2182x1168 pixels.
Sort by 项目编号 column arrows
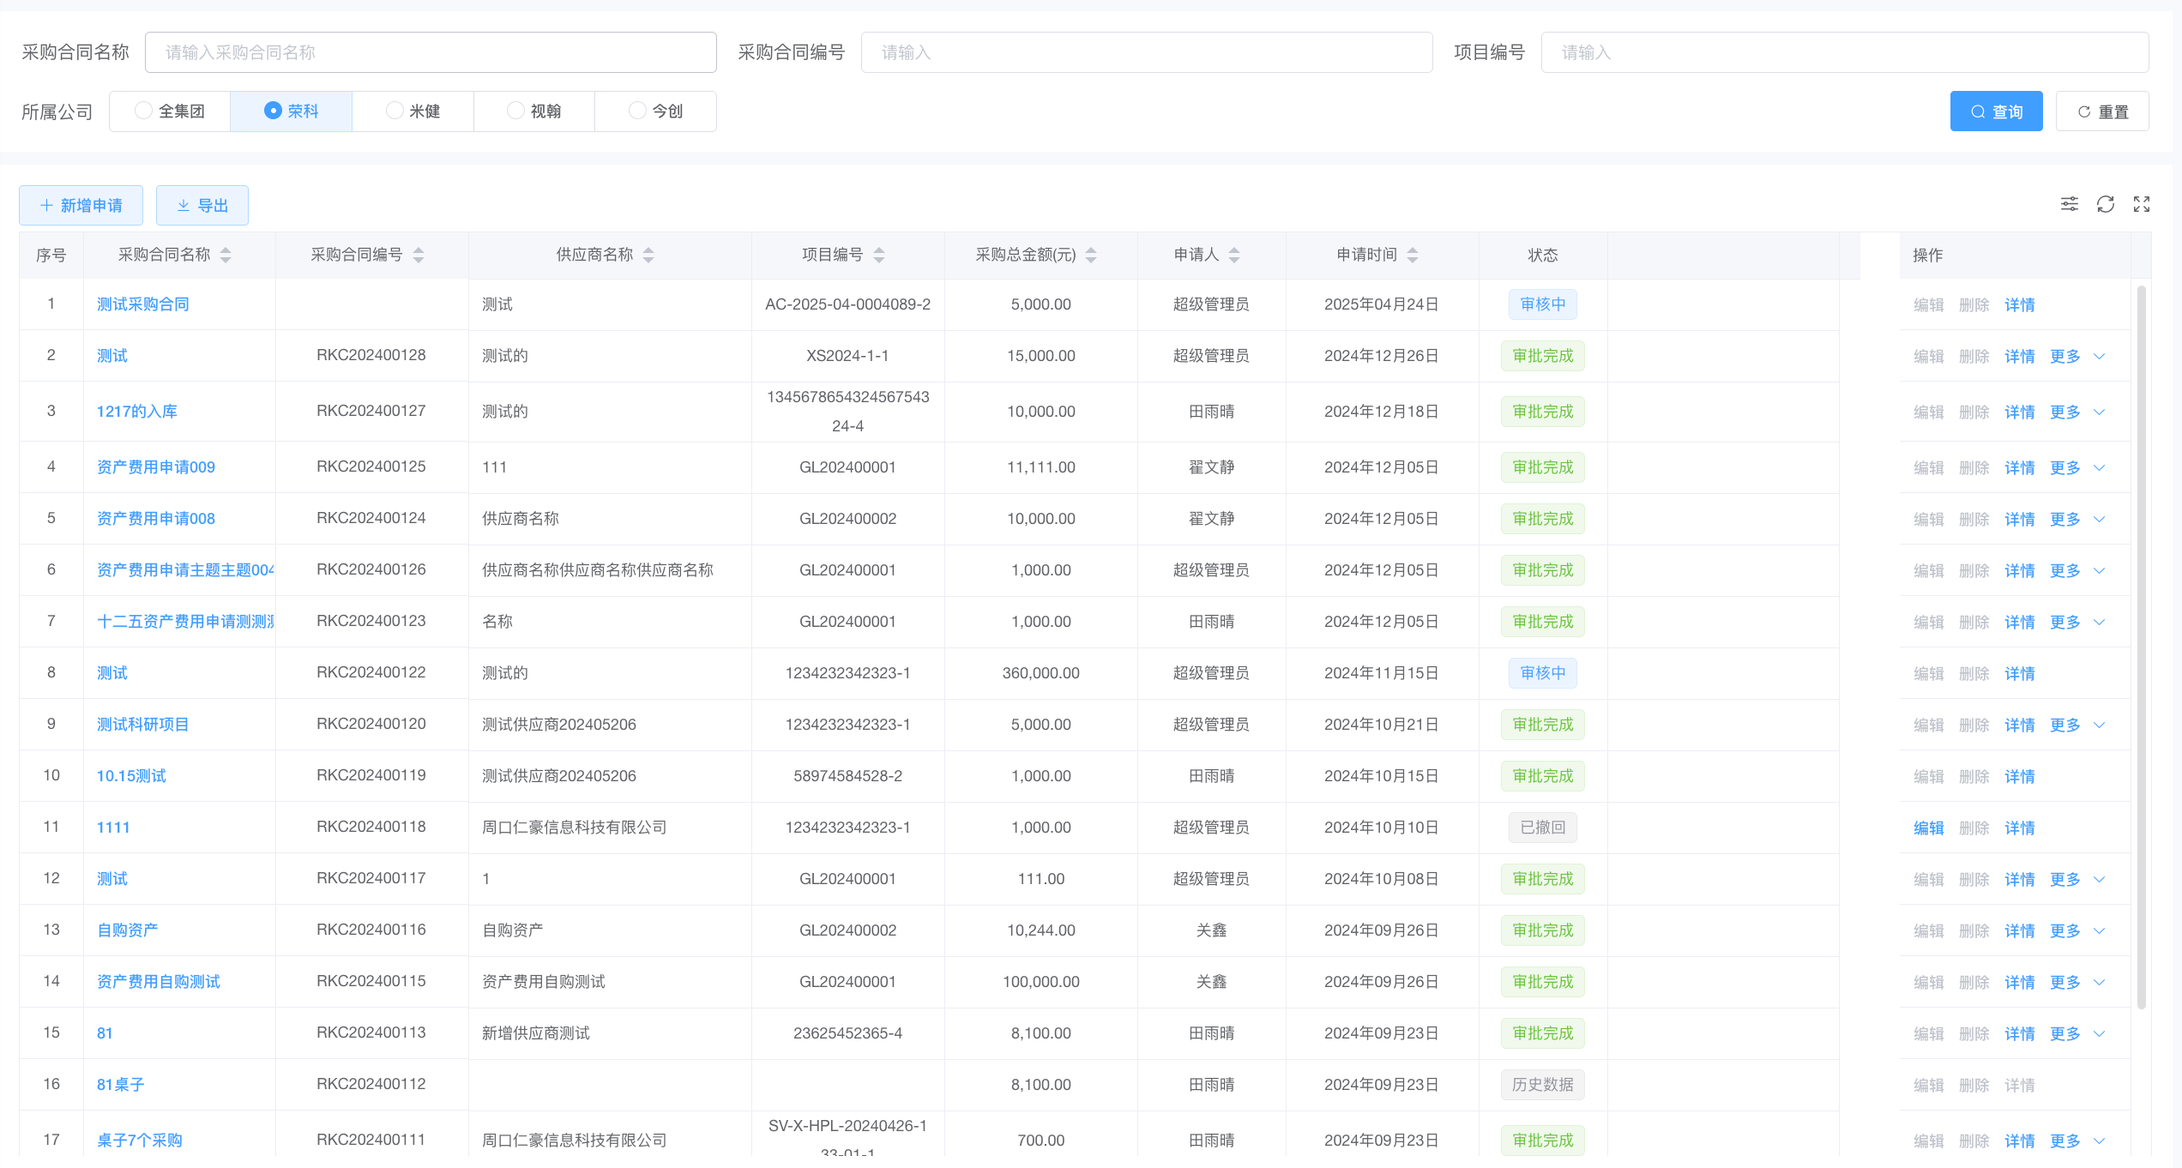pos(879,255)
